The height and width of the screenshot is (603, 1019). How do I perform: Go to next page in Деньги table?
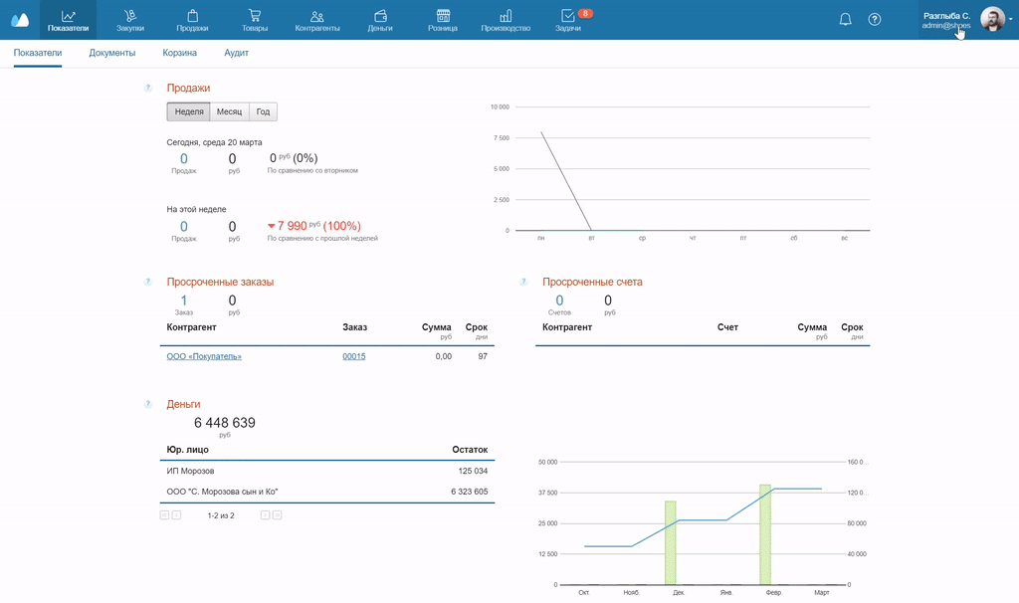click(266, 515)
